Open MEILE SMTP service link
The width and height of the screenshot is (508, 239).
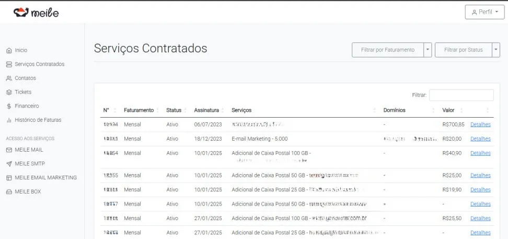[30, 164]
